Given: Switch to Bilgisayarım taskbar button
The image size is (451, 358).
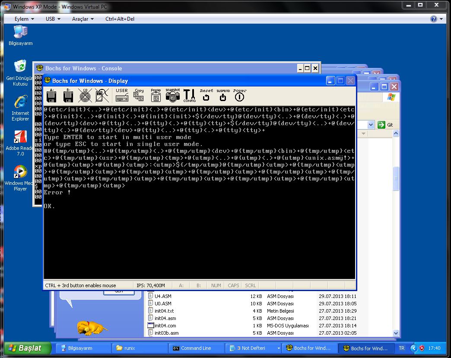Looking at the screenshot, I should 83,348.
